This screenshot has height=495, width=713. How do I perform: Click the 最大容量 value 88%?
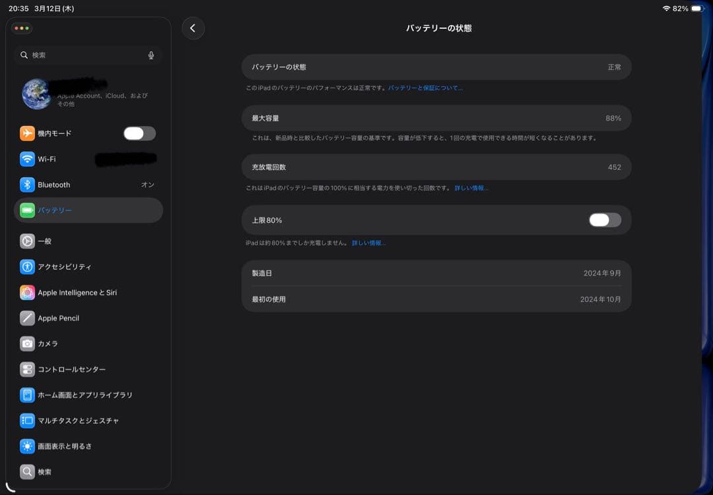(x=613, y=118)
